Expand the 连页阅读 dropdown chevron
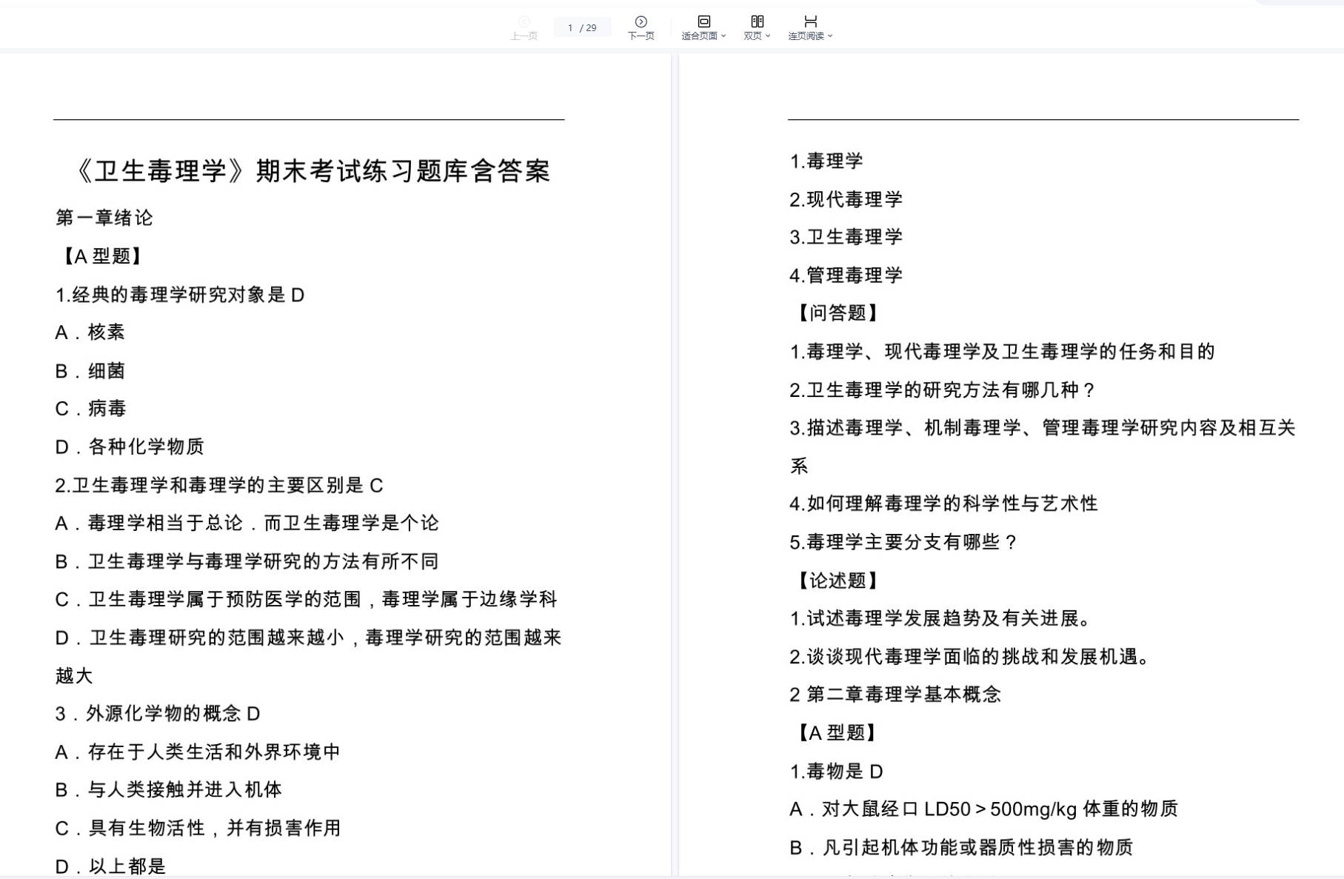Image resolution: width=1344 pixels, height=879 pixels. point(830,36)
